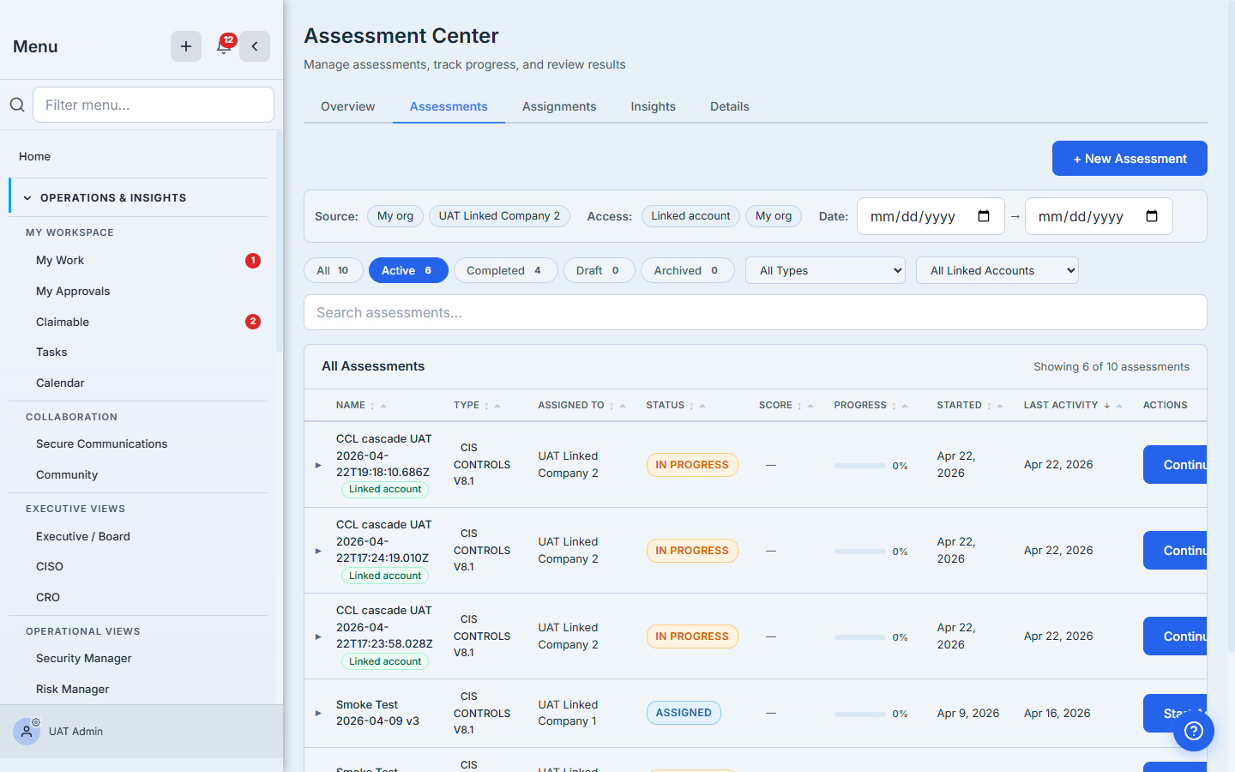Collapse the Operations & Insights section

pos(139,197)
